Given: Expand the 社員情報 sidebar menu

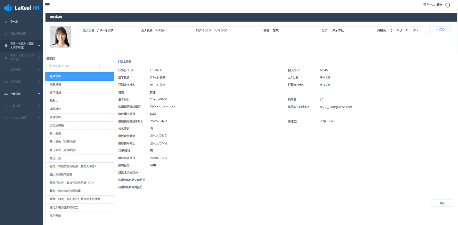Looking at the screenshot, I should pos(39,94).
